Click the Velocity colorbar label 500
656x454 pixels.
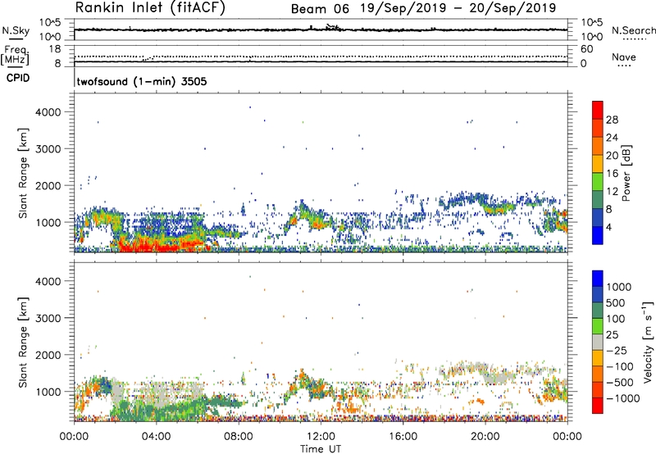pos(615,303)
